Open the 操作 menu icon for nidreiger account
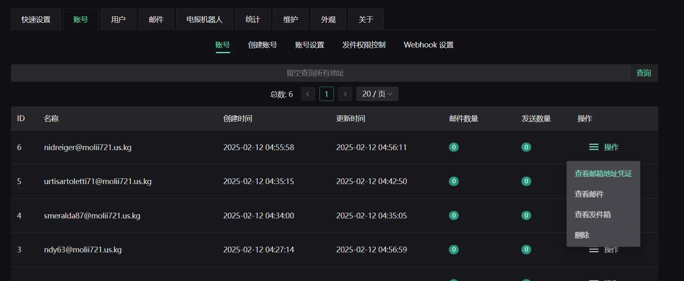This screenshot has width=684, height=281. pyautogui.click(x=593, y=147)
